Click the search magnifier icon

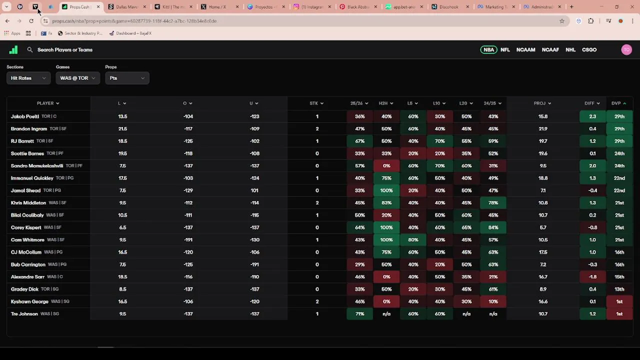click(30, 49)
